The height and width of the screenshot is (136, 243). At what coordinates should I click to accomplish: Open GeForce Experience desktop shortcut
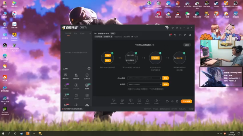pyautogui.click(x=5, y=111)
